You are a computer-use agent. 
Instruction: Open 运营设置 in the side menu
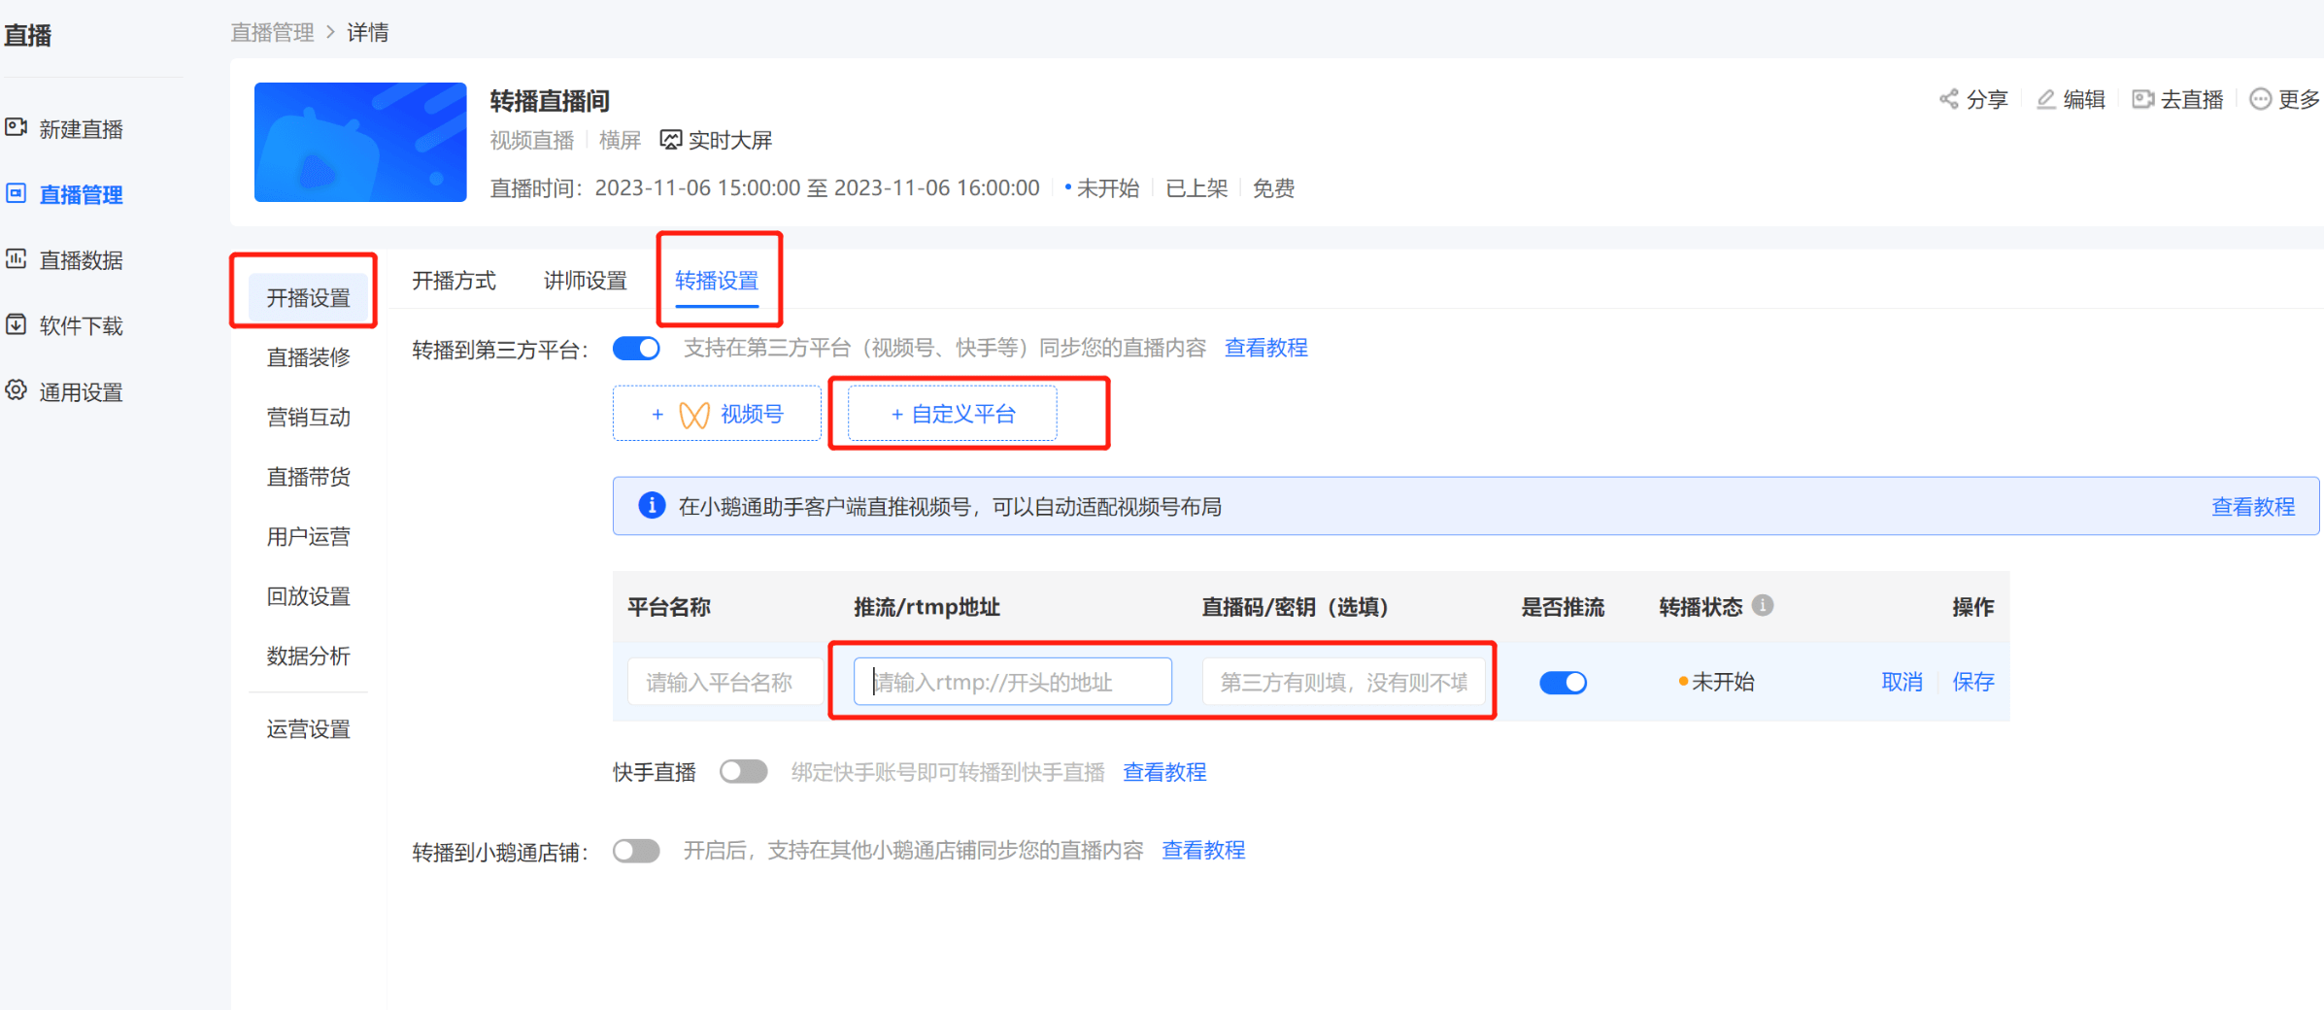309,729
